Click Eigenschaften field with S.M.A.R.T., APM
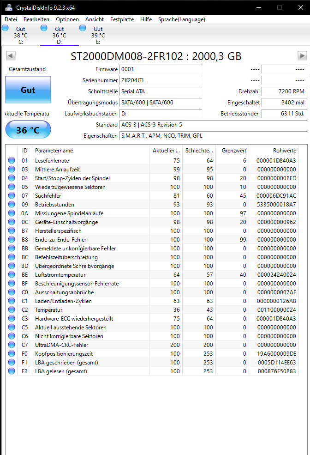 tap(213, 136)
